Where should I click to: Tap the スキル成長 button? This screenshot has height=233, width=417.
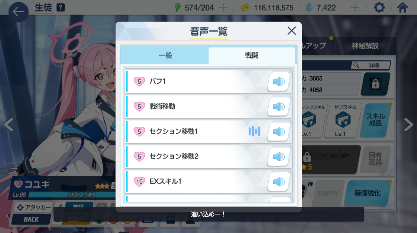375,120
